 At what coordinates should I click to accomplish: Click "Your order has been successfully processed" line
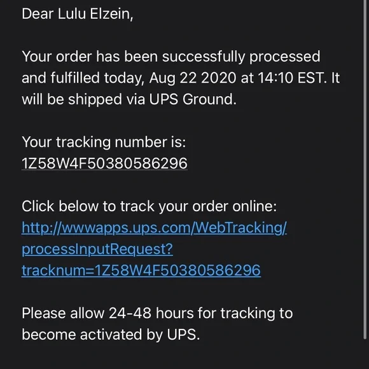point(171,57)
